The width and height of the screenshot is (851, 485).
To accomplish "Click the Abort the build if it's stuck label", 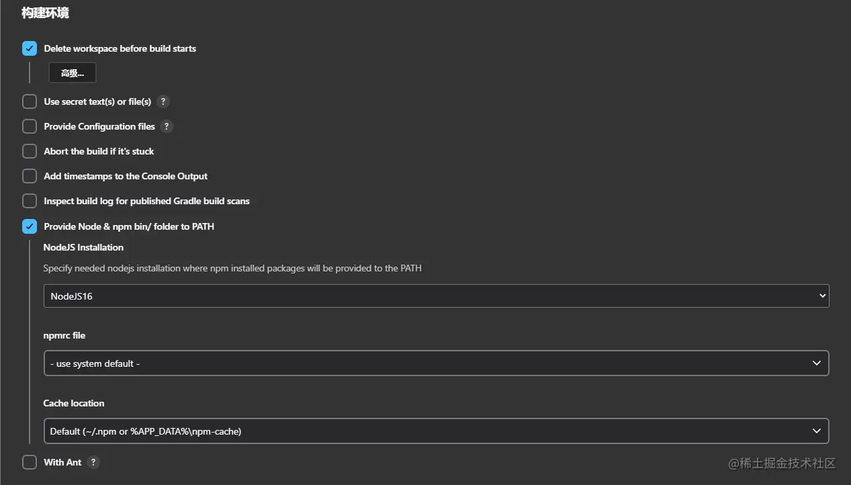I will pyautogui.click(x=99, y=151).
